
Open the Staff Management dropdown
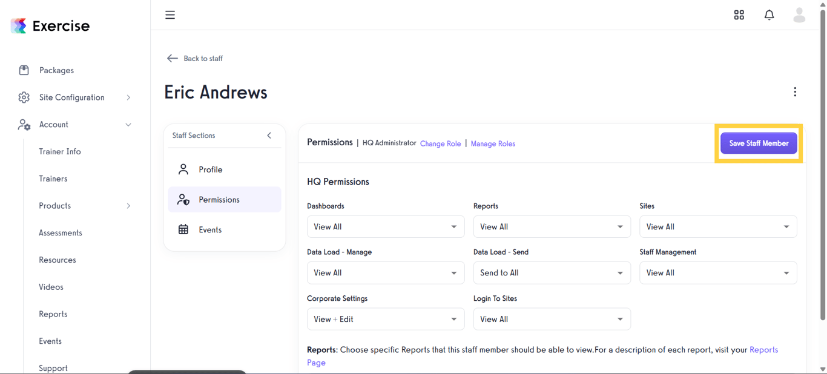click(x=718, y=273)
